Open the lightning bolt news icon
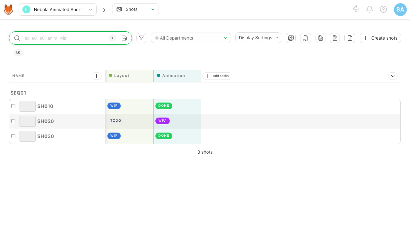410x230 pixels. click(356, 9)
